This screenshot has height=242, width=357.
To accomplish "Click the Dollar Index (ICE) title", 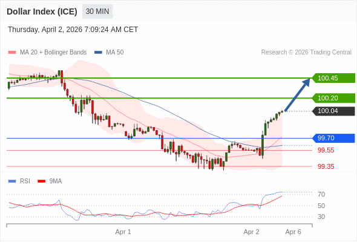I will pos(42,11).
